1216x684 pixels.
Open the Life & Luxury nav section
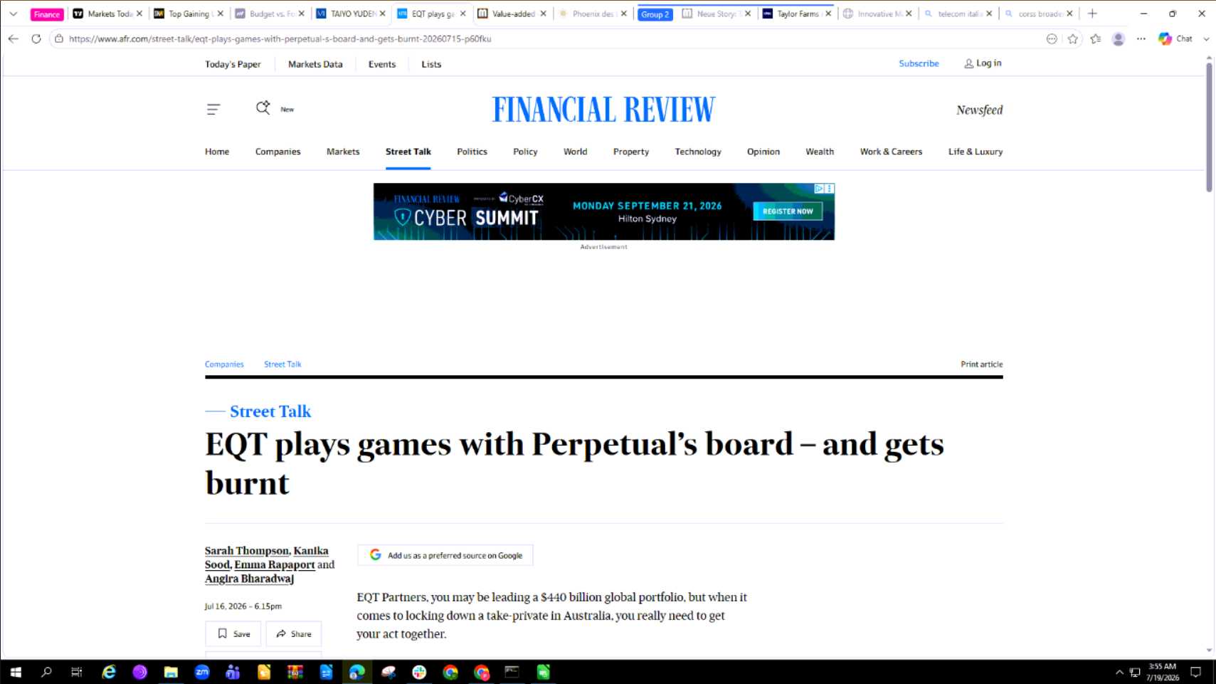(x=976, y=152)
